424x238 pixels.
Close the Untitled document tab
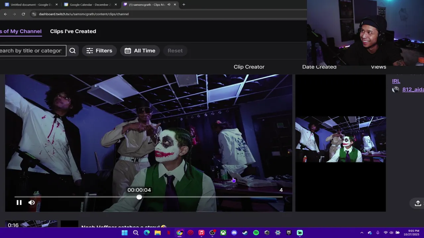[57, 5]
